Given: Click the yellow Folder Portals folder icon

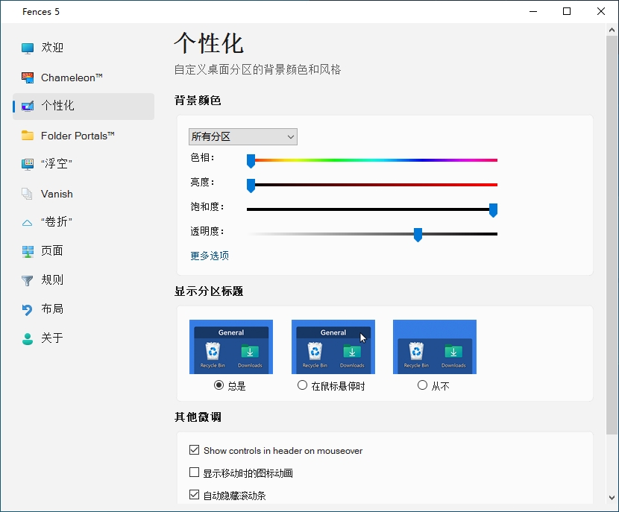Looking at the screenshot, I should 28,136.
